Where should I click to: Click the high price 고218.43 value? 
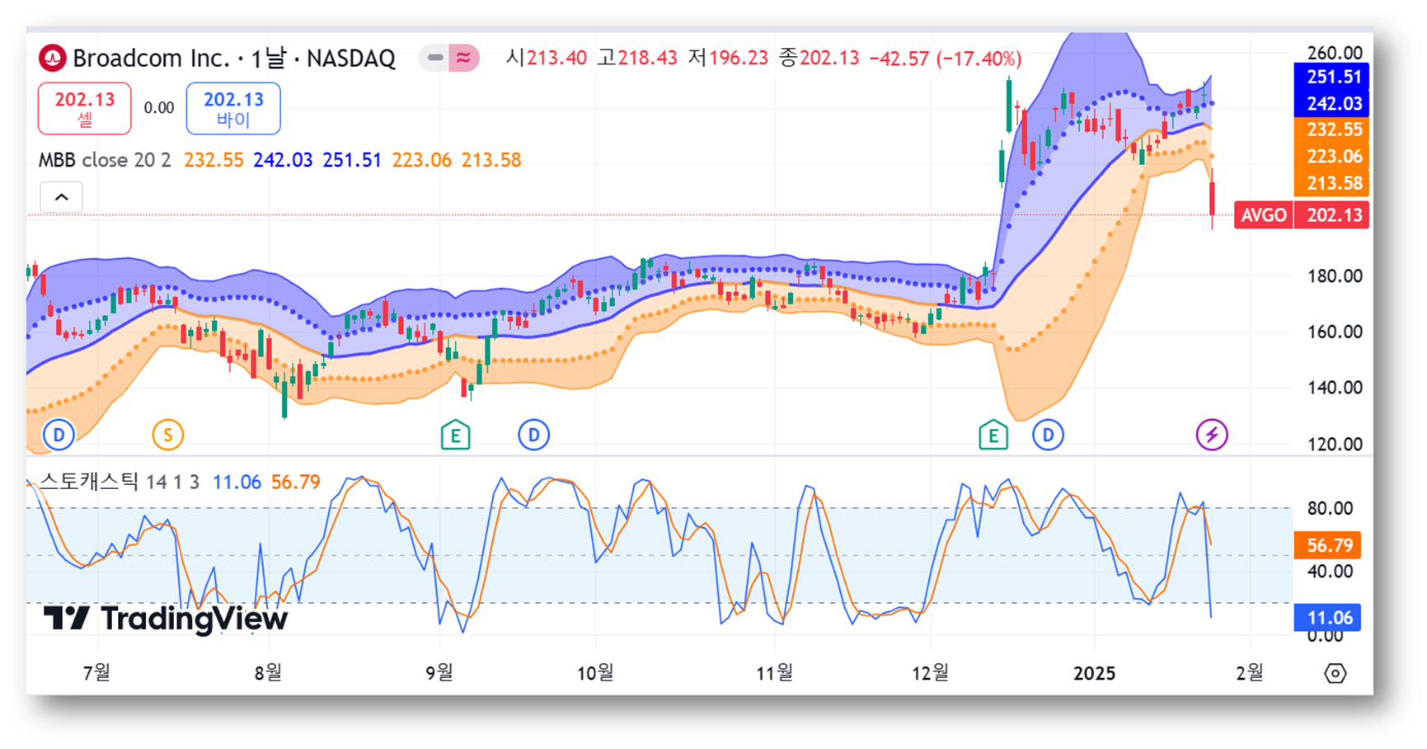(637, 58)
